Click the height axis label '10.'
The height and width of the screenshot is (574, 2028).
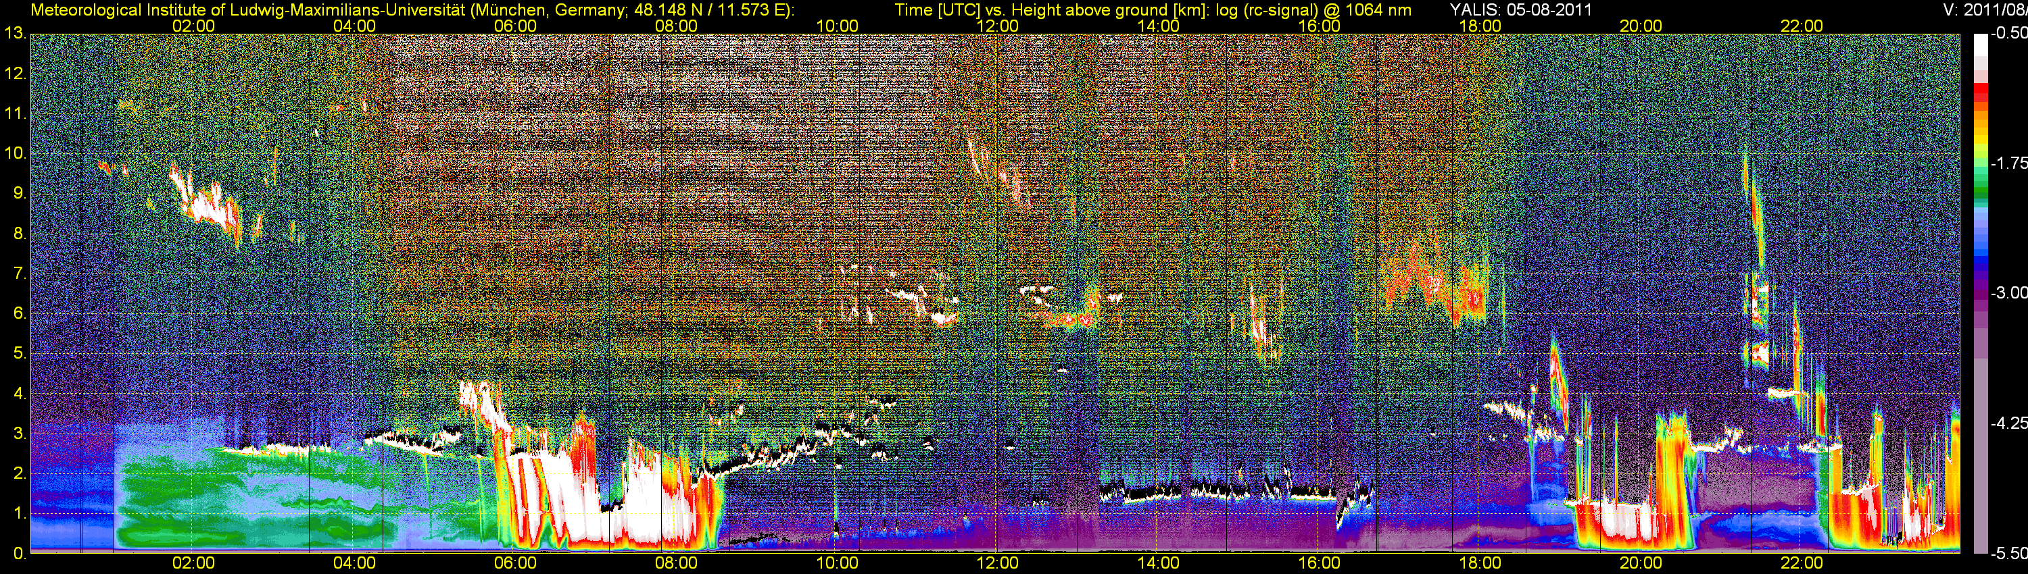16,153
